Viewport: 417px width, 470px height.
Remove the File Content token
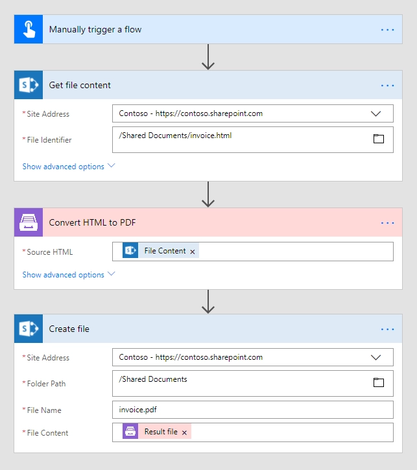[x=193, y=252]
